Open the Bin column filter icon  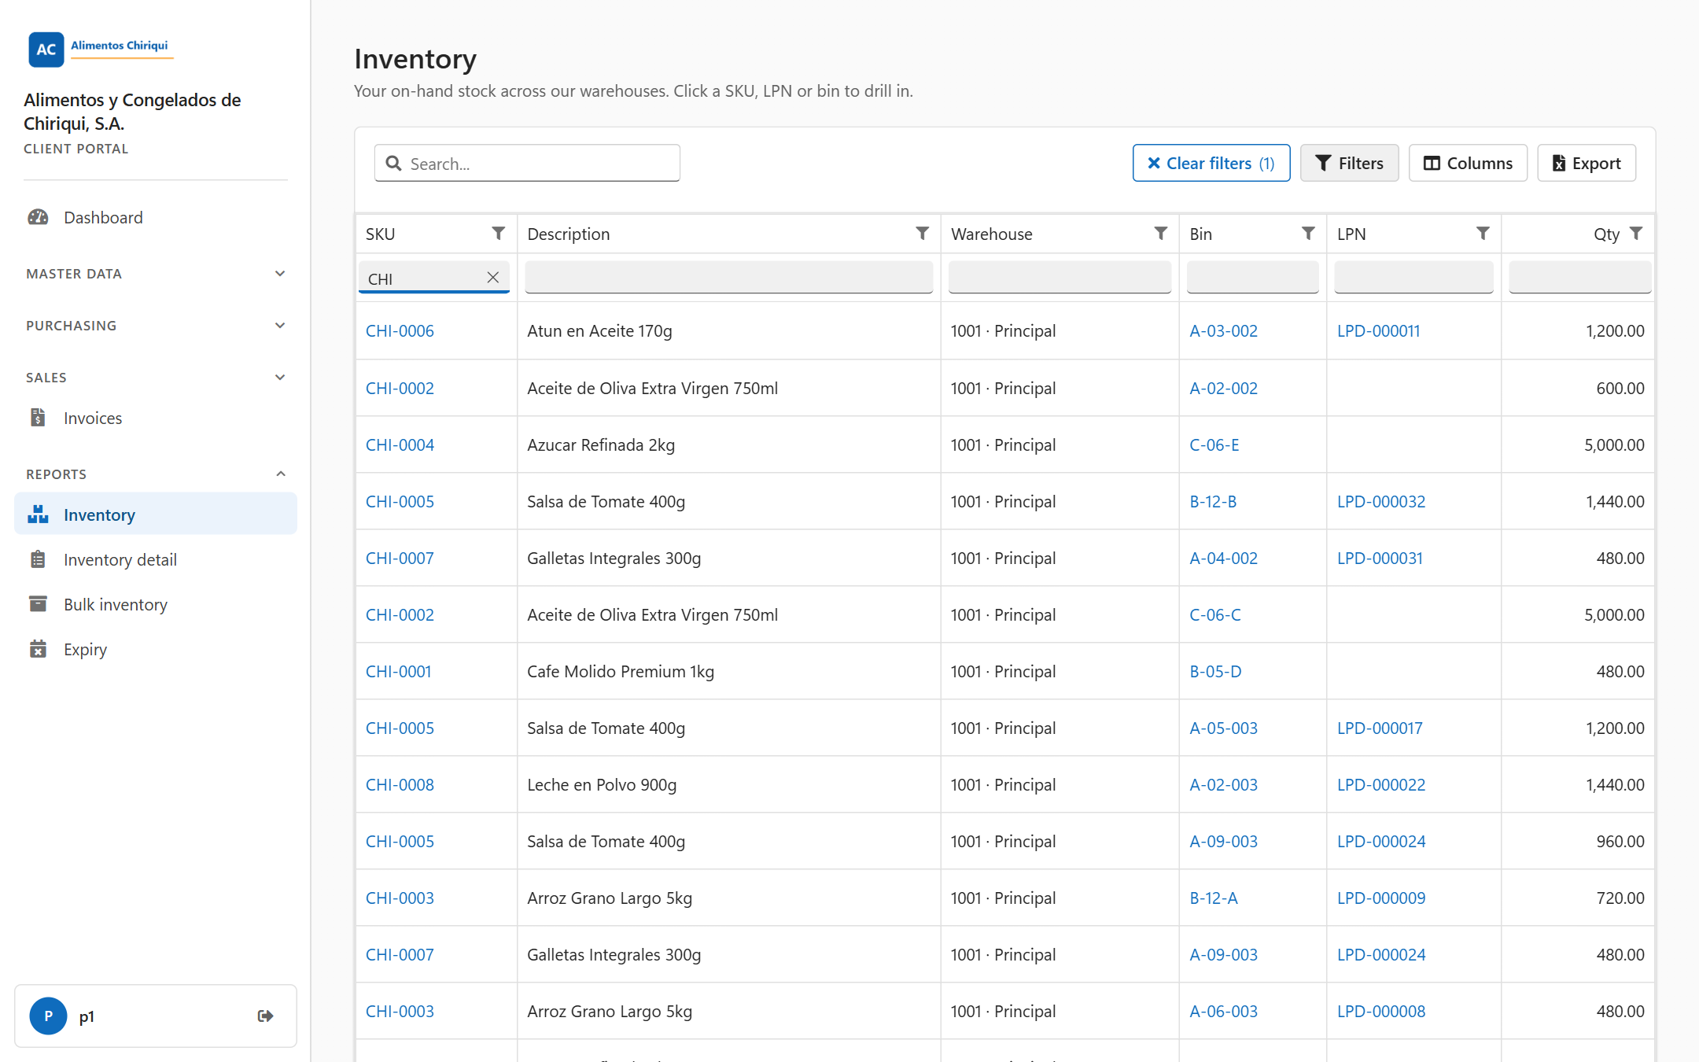pos(1308,234)
